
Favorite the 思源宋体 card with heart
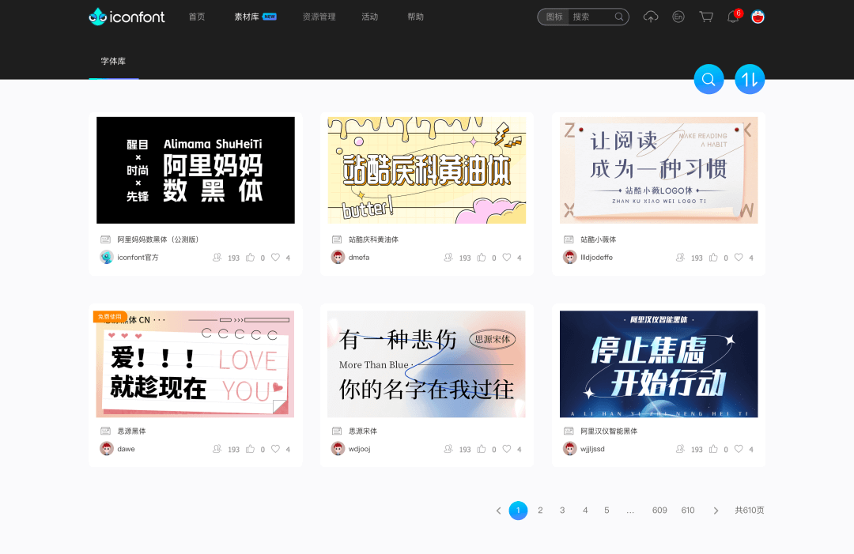507,449
